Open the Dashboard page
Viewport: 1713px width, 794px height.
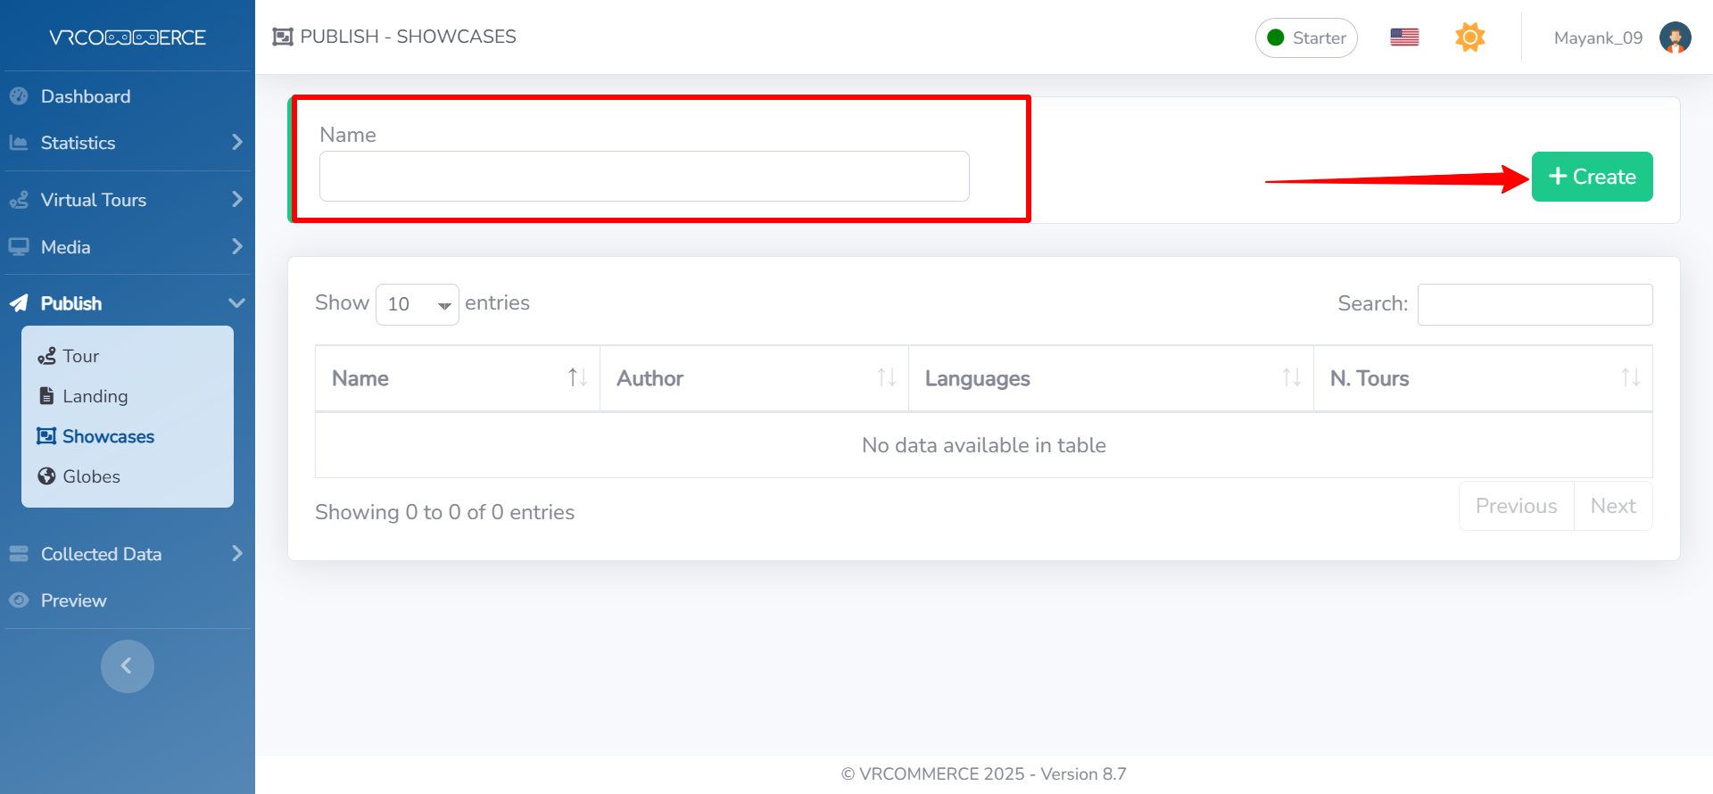point(86,96)
